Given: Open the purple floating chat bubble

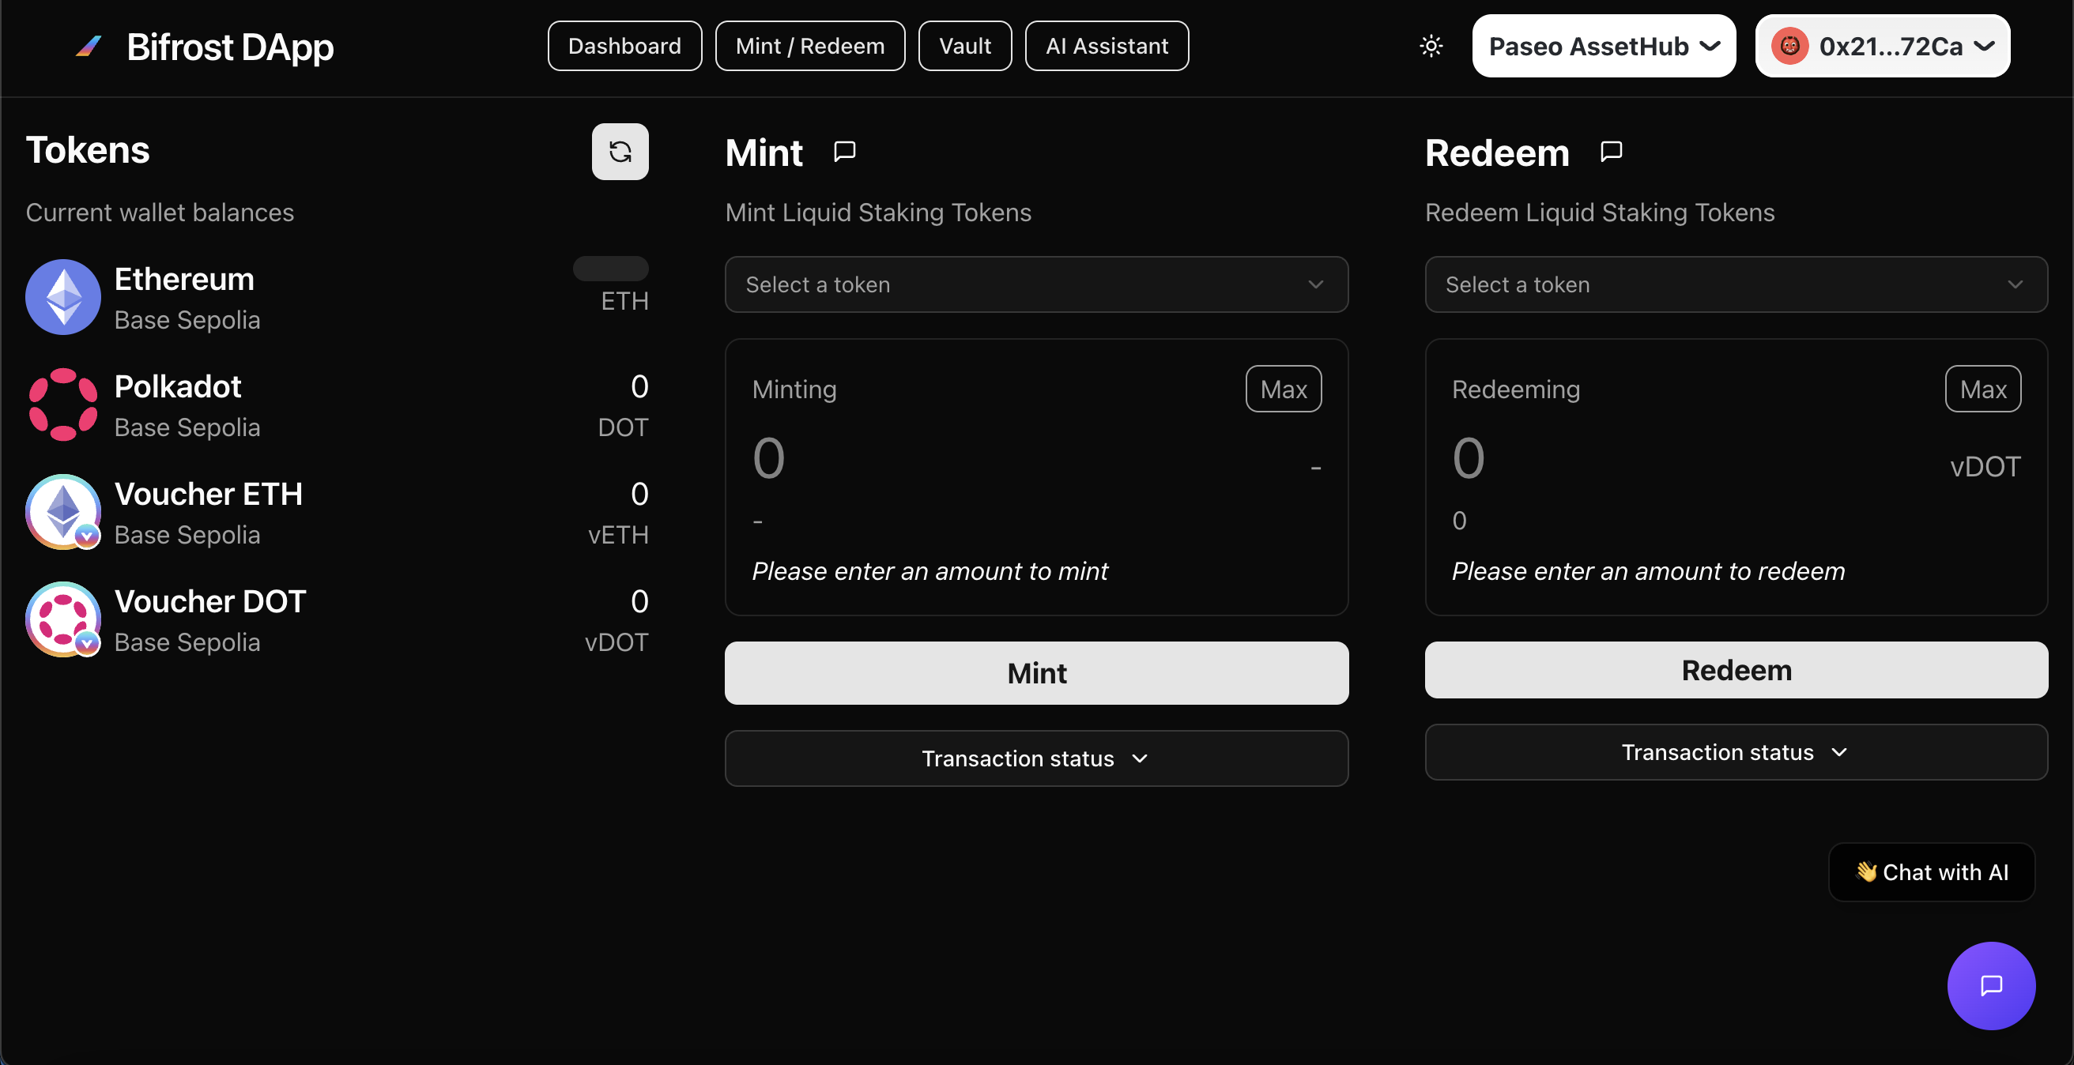Looking at the screenshot, I should pos(1991,985).
